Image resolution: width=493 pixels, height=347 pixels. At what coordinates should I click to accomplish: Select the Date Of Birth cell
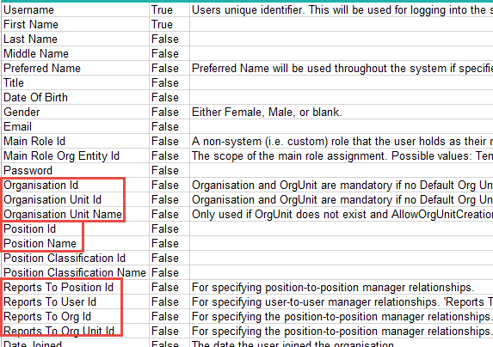click(76, 97)
